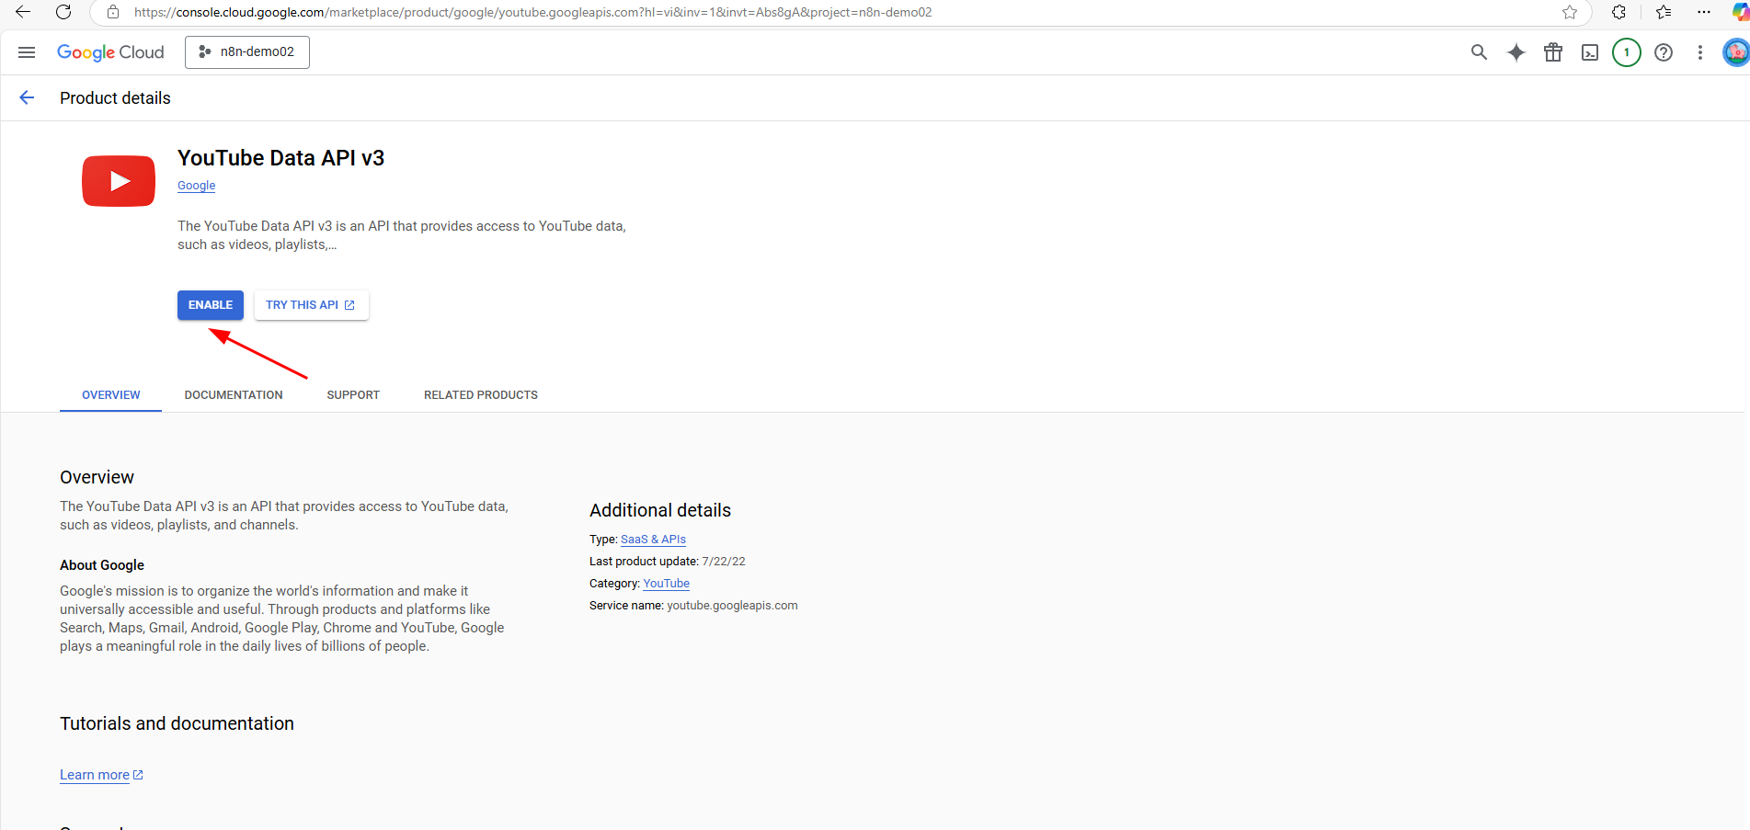
Task: Click the YouTube Data API v3 title
Action: 280,158
